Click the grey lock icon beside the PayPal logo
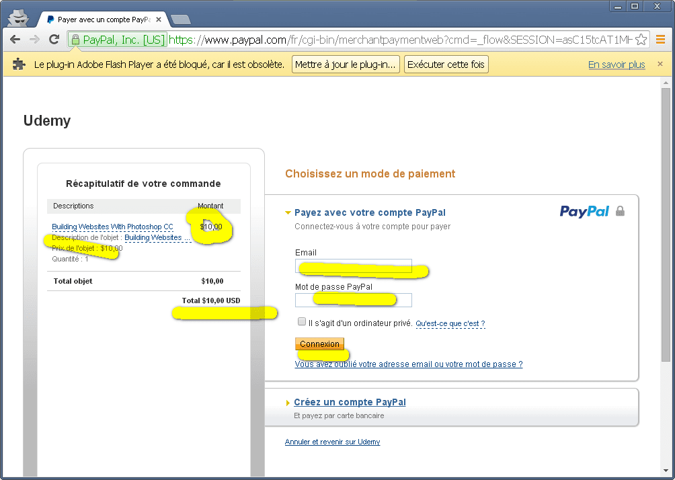This screenshot has height=480, width=675. (x=620, y=211)
